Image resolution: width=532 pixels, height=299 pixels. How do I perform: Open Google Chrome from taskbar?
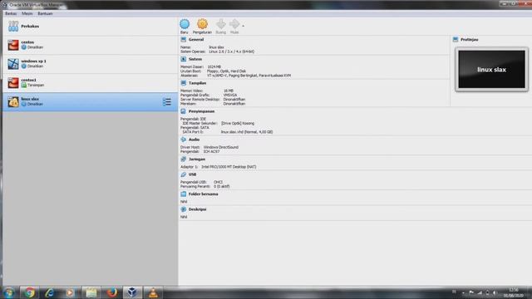coord(29,292)
